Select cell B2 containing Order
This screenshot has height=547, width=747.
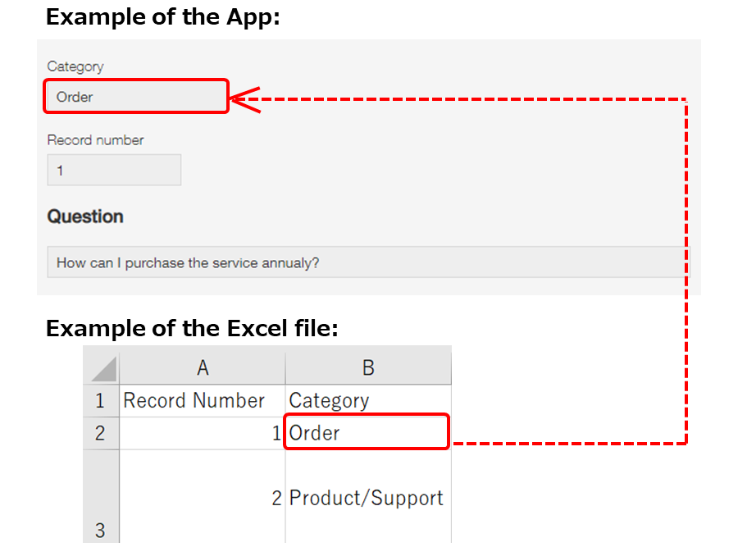pos(366,432)
